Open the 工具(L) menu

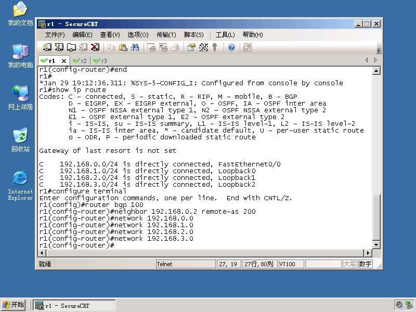(x=225, y=35)
